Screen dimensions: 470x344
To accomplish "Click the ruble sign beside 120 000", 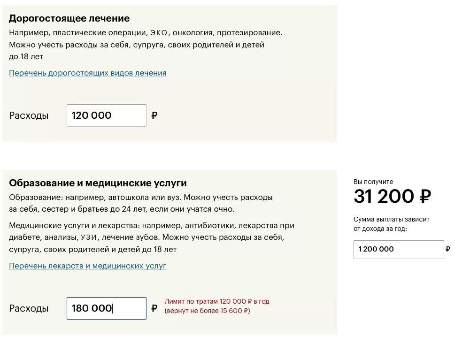I will click(154, 115).
